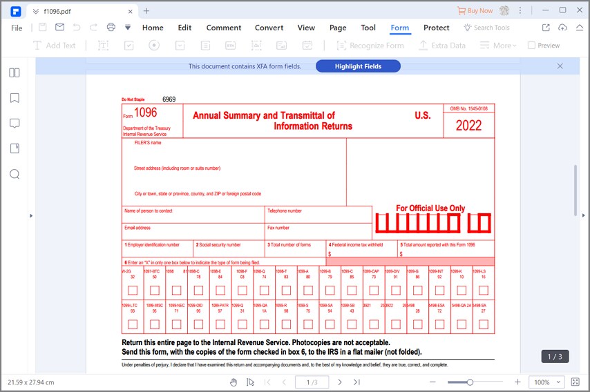
Task: Switch to the Protect tab
Action: tap(437, 28)
